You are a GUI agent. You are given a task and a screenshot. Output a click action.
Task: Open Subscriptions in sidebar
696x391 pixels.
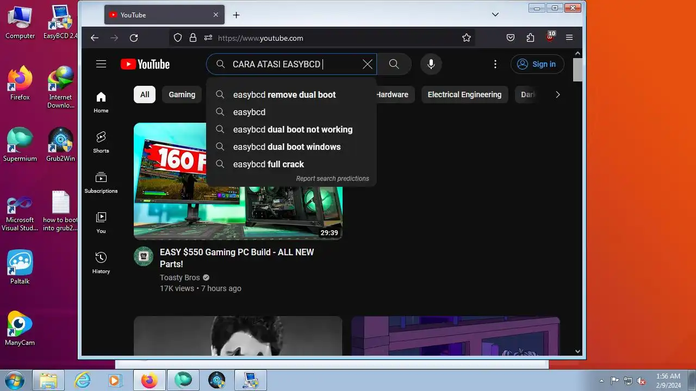point(101,182)
